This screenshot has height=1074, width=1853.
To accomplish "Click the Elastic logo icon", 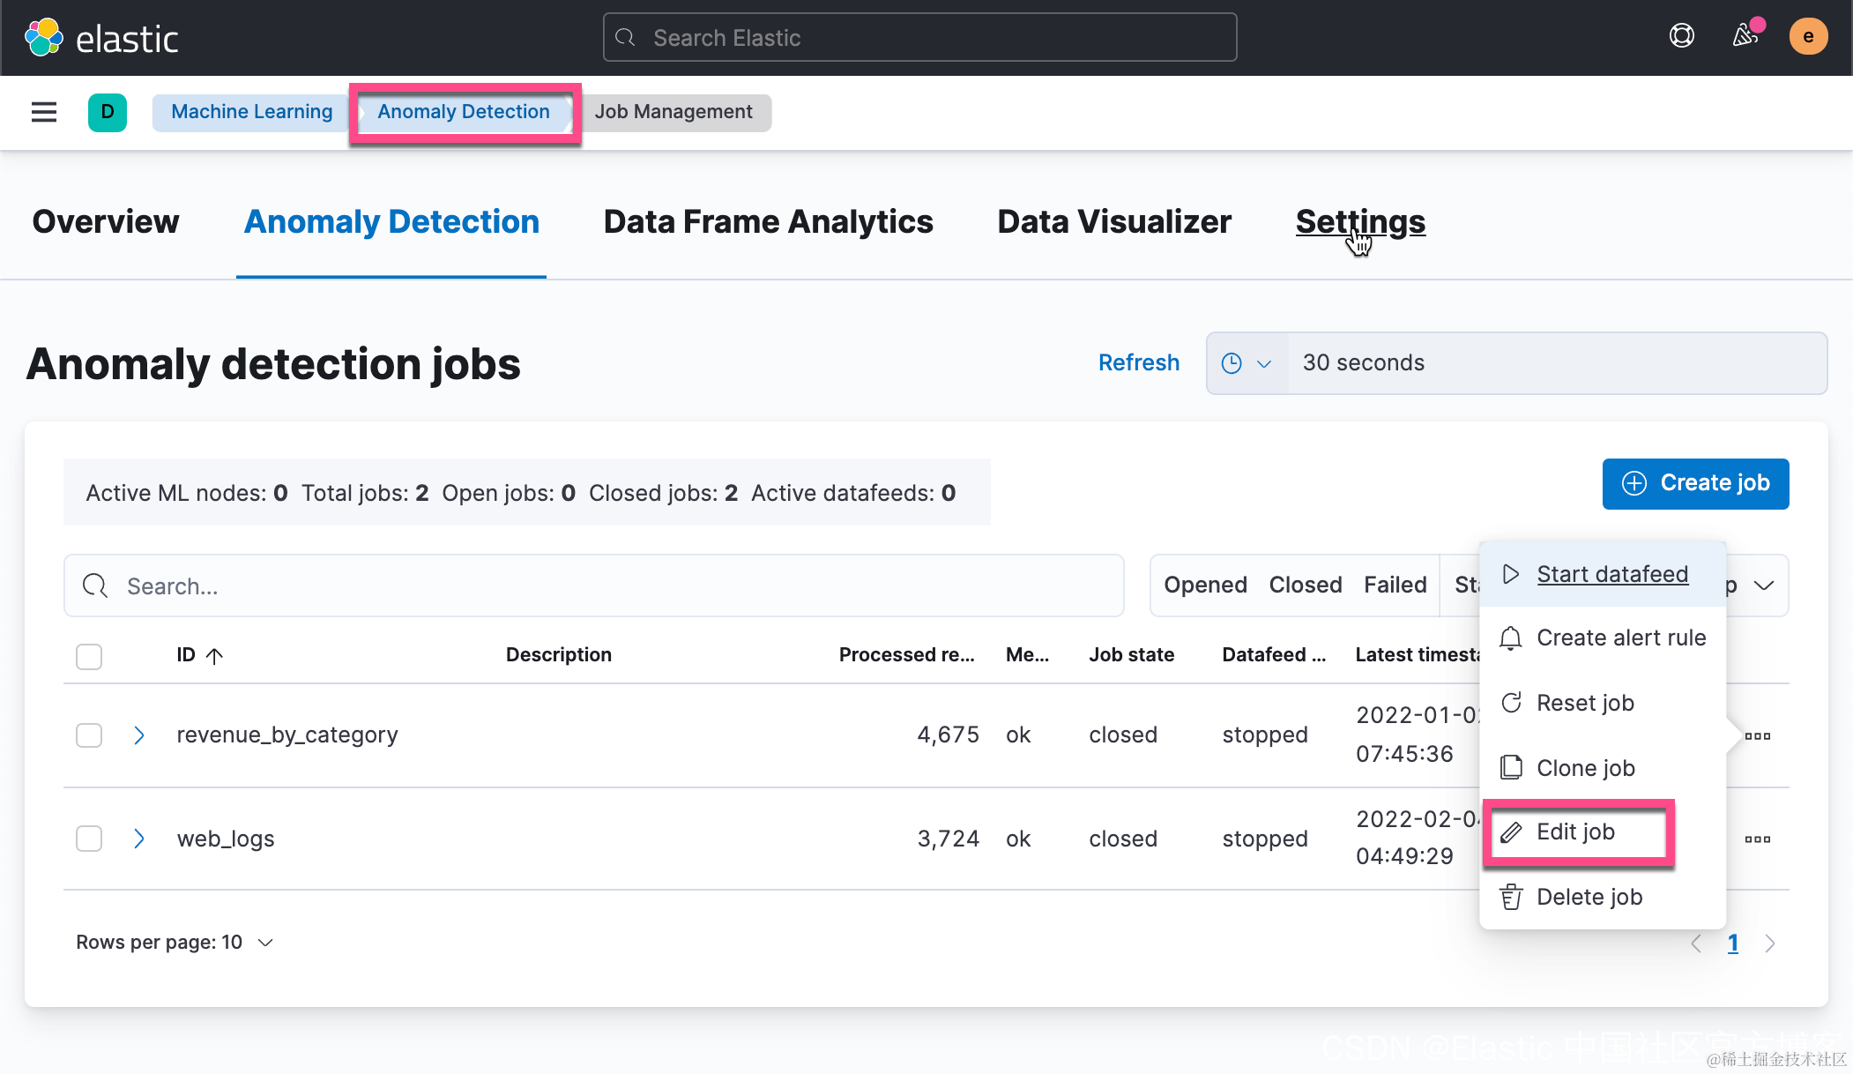I will click(43, 38).
